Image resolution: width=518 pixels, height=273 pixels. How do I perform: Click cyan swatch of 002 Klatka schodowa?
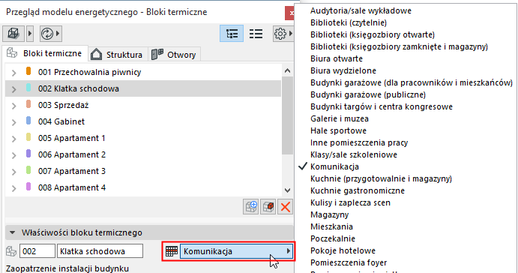[x=28, y=88]
